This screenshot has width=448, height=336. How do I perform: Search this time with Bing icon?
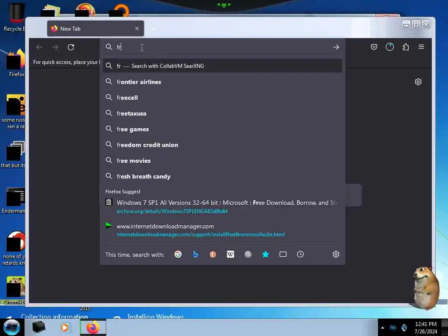(x=196, y=254)
